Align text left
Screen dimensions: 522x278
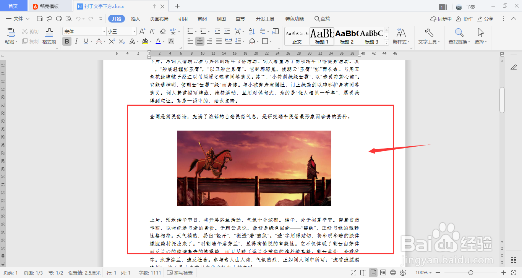pos(190,41)
